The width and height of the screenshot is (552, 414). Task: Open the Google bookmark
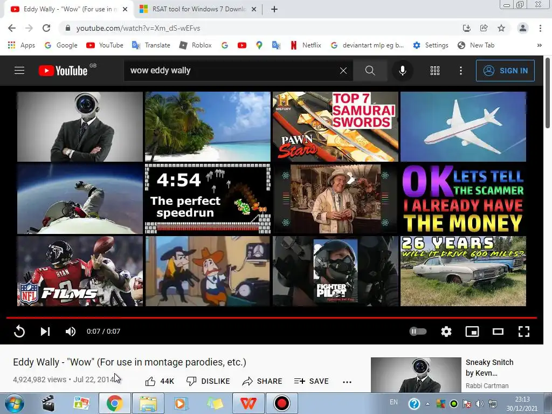point(61,45)
